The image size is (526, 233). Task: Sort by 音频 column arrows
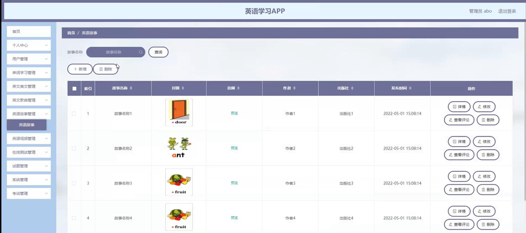coord(238,88)
